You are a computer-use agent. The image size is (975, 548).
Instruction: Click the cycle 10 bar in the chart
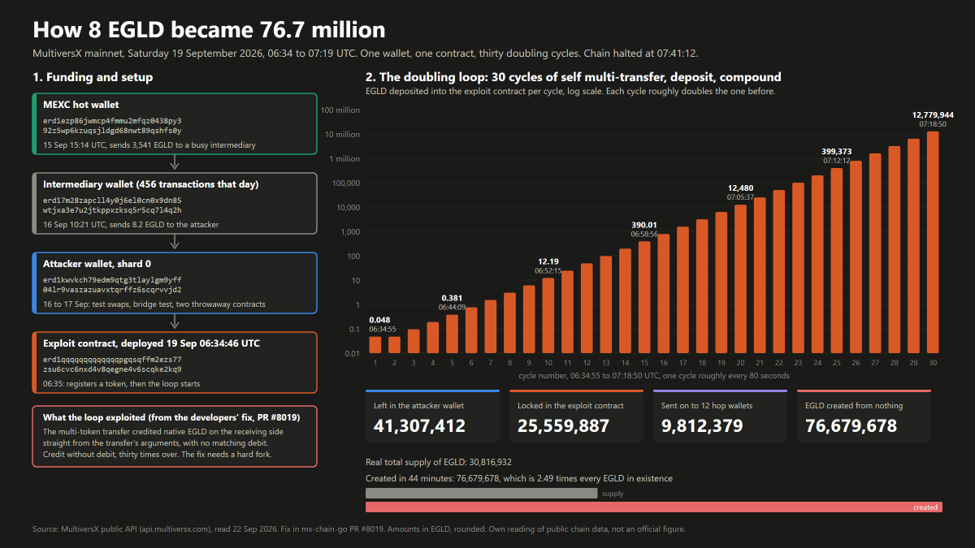pyautogui.click(x=548, y=316)
